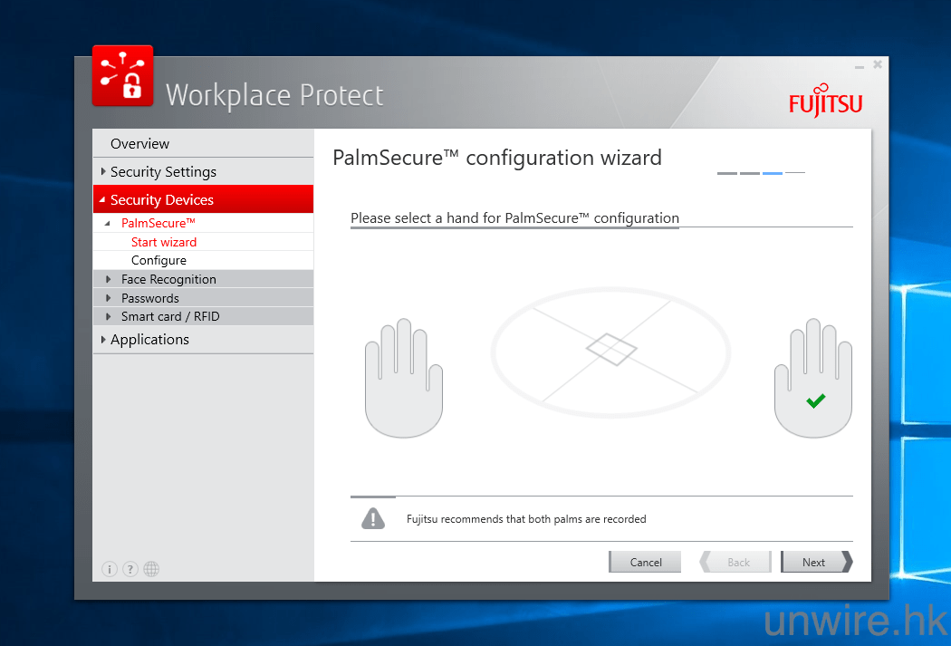Open help via question mark icon
Image resolution: width=951 pixels, height=646 pixels.
click(x=130, y=569)
